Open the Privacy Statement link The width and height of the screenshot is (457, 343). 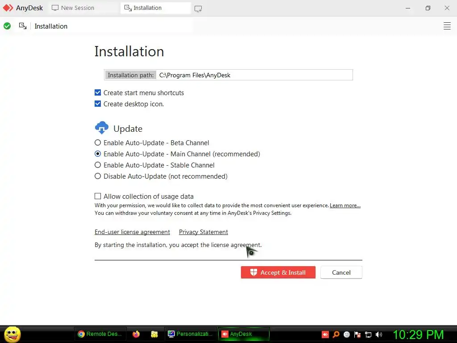(x=204, y=232)
